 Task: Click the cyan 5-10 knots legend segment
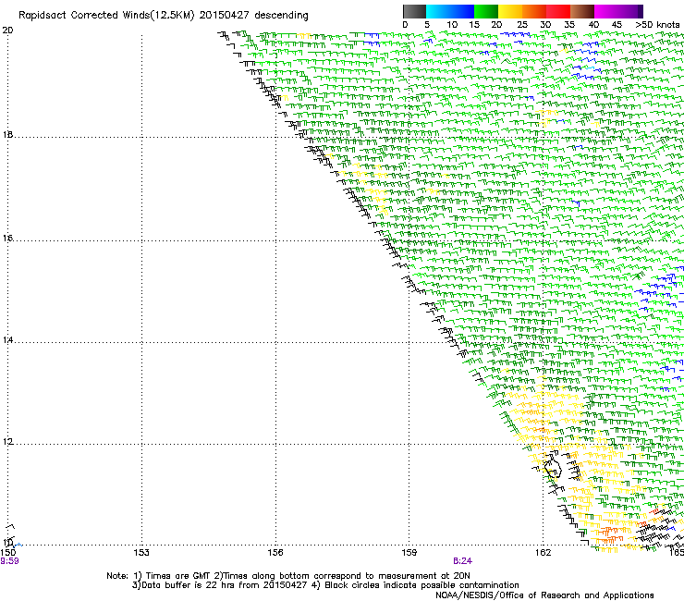click(438, 11)
